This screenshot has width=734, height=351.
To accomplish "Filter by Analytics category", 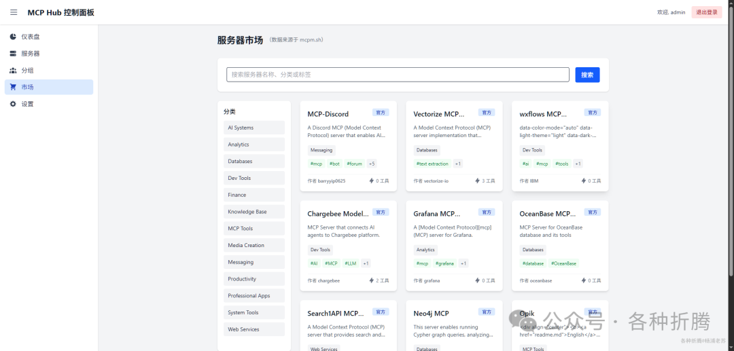I will tap(254, 145).
